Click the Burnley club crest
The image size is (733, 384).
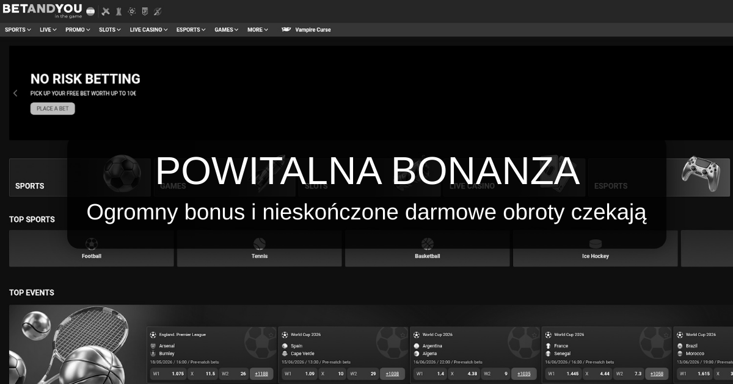tap(153, 354)
